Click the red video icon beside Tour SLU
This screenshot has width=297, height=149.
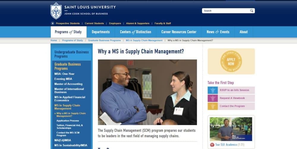pyautogui.click(x=212, y=145)
